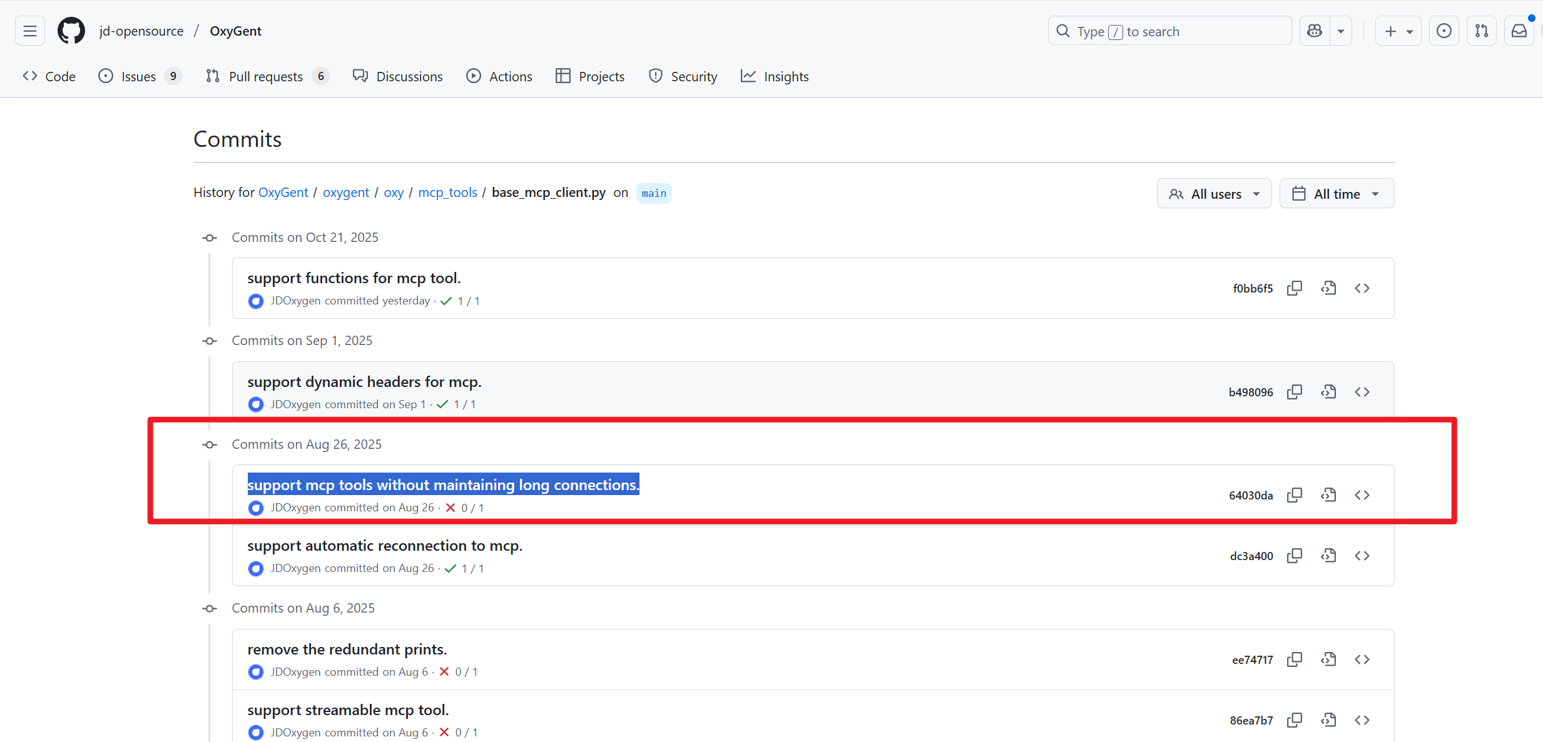Open notifications inbox icon

pos(1519,31)
